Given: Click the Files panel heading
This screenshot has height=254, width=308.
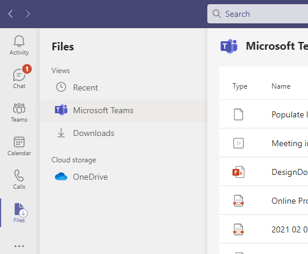Looking at the screenshot, I should 63,47.
